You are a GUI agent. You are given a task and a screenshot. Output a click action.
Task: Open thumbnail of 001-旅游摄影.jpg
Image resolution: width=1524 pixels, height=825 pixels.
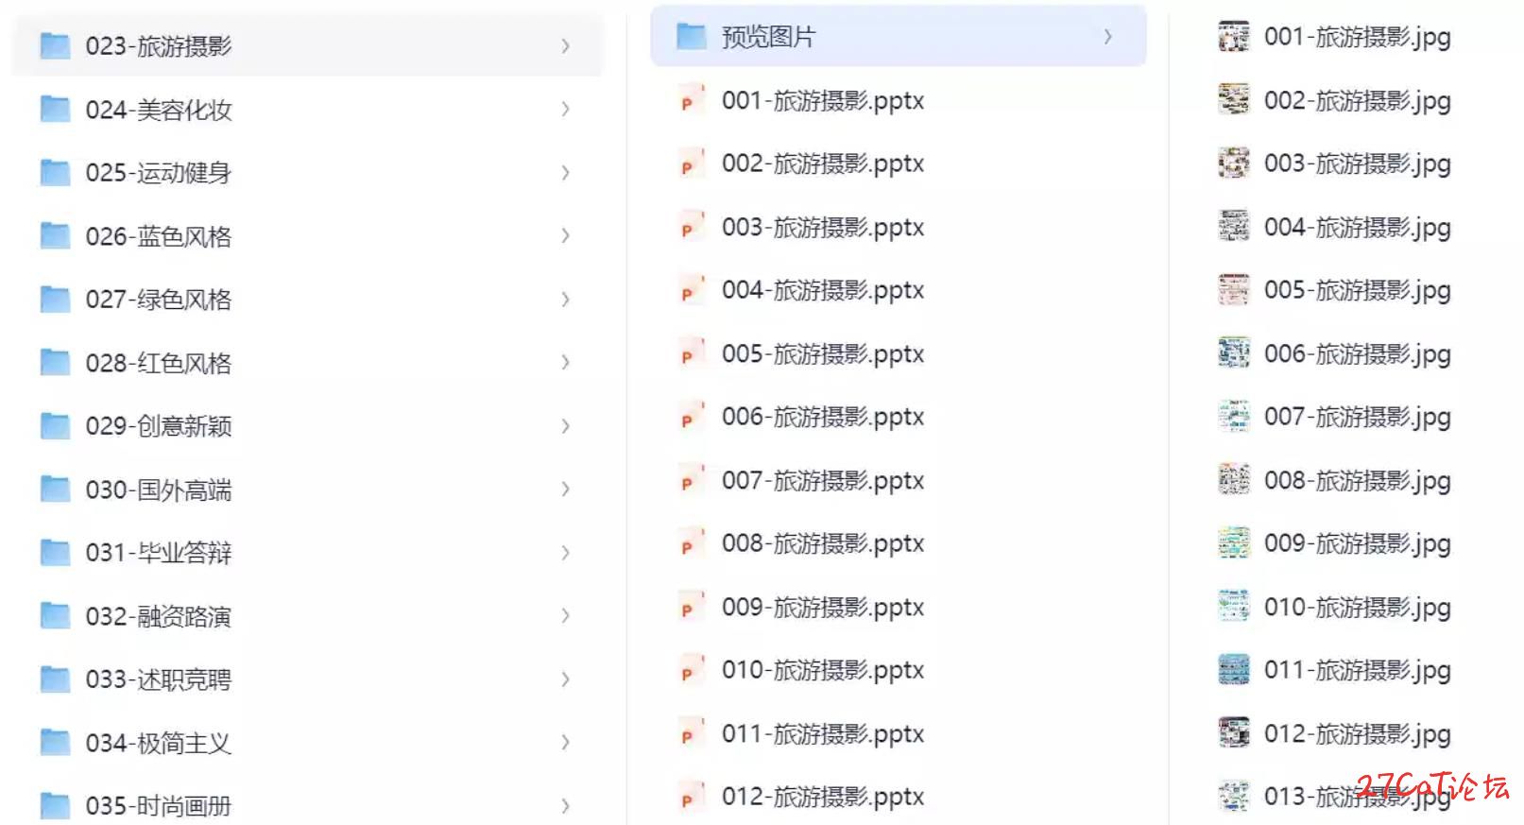(1234, 37)
